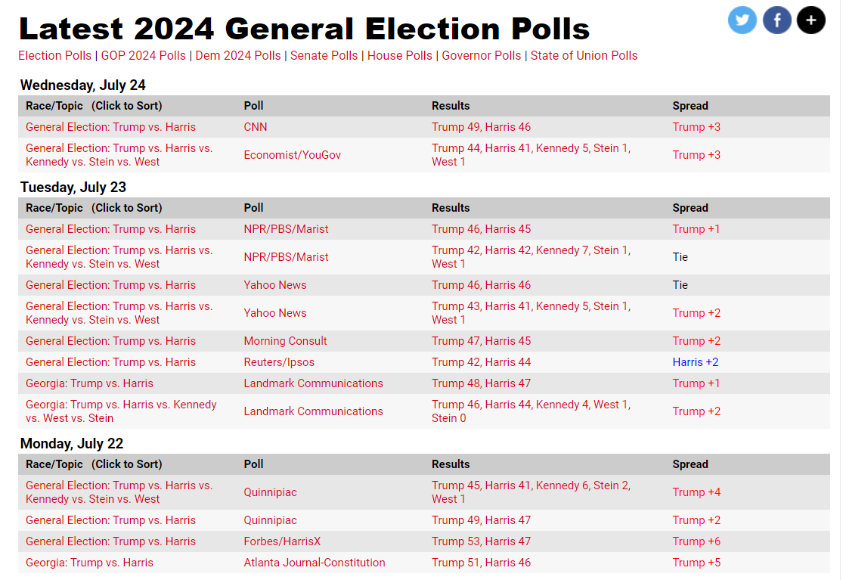Click the Facebook share icon
The height and width of the screenshot is (580, 843).
[x=776, y=20]
